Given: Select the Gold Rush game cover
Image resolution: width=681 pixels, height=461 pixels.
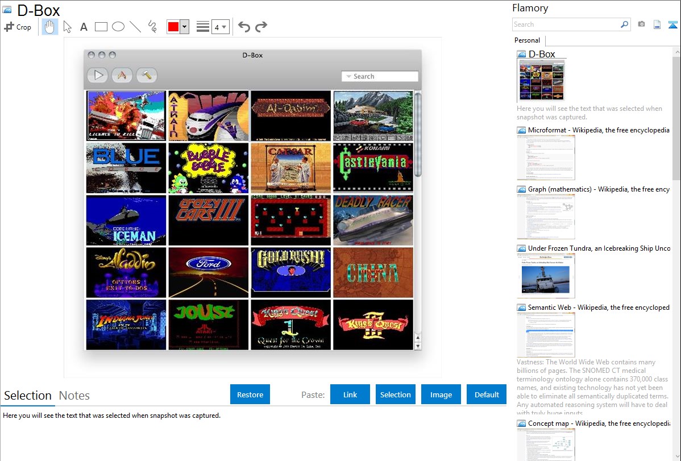Looking at the screenshot, I should coord(291,272).
